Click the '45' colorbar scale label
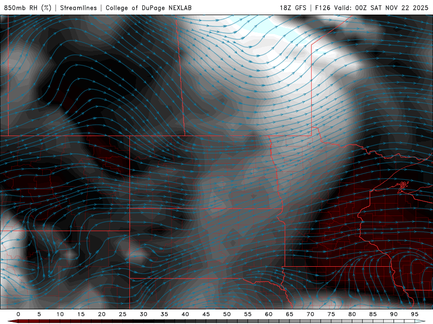This screenshot has width=433, height=324. [x=206, y=314]
